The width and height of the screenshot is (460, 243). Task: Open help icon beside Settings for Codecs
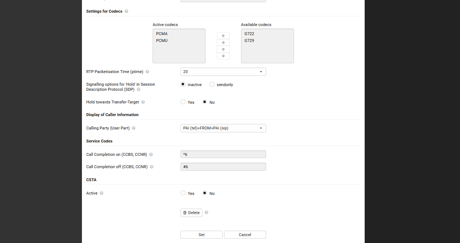(x=127, y=11)
